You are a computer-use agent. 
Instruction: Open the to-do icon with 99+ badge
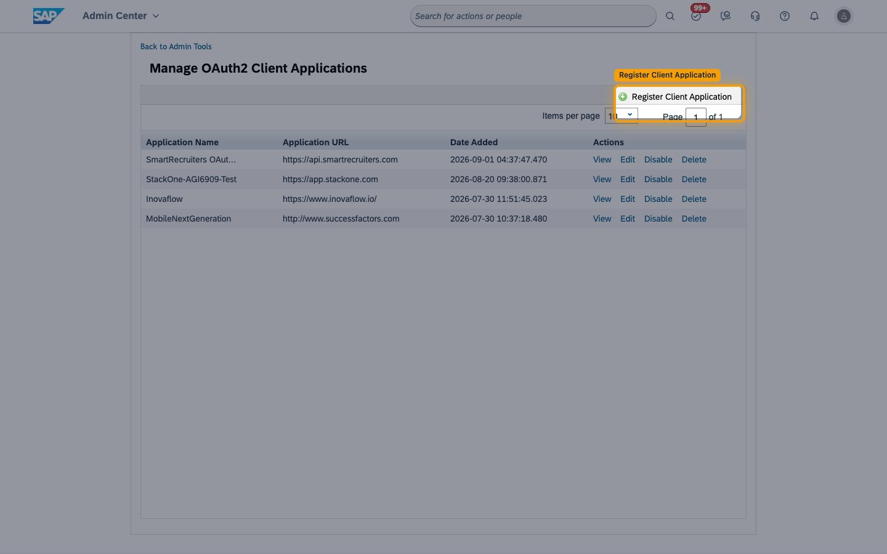697,15
